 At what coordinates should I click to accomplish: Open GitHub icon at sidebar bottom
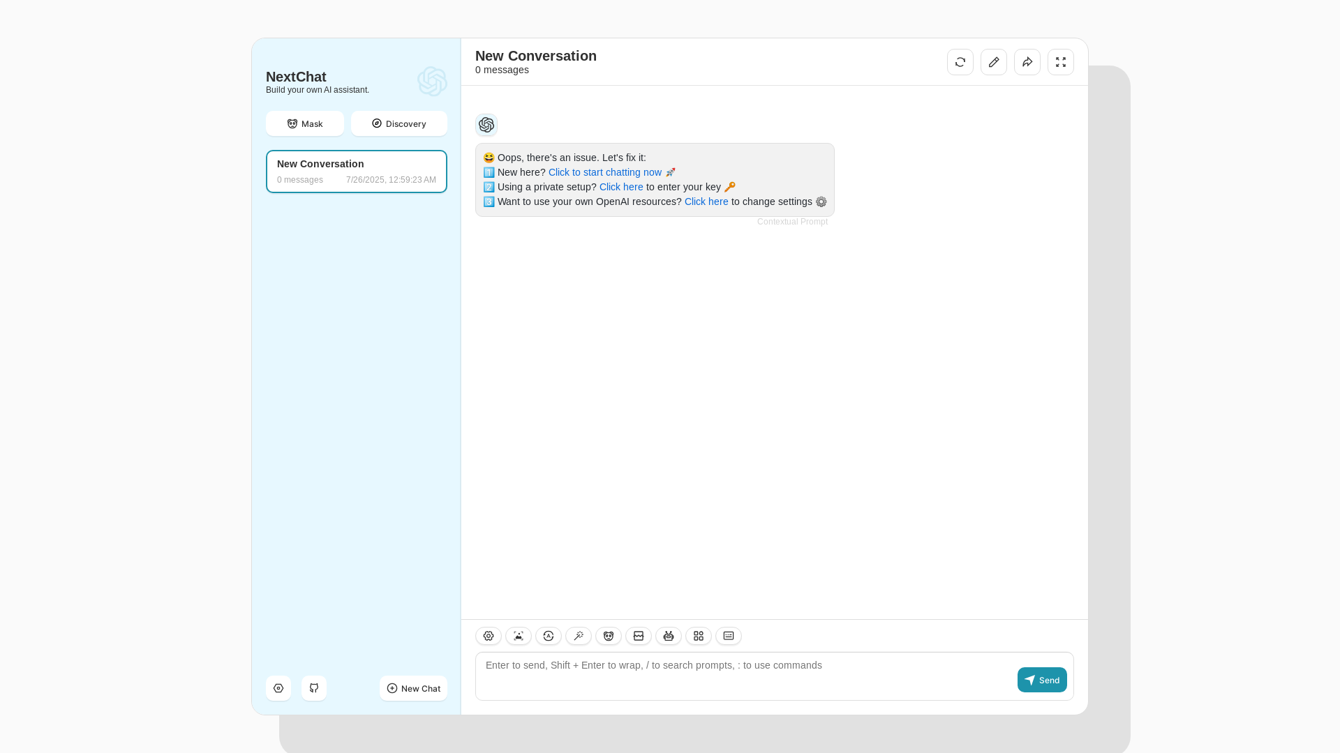(x=314, y=688)
